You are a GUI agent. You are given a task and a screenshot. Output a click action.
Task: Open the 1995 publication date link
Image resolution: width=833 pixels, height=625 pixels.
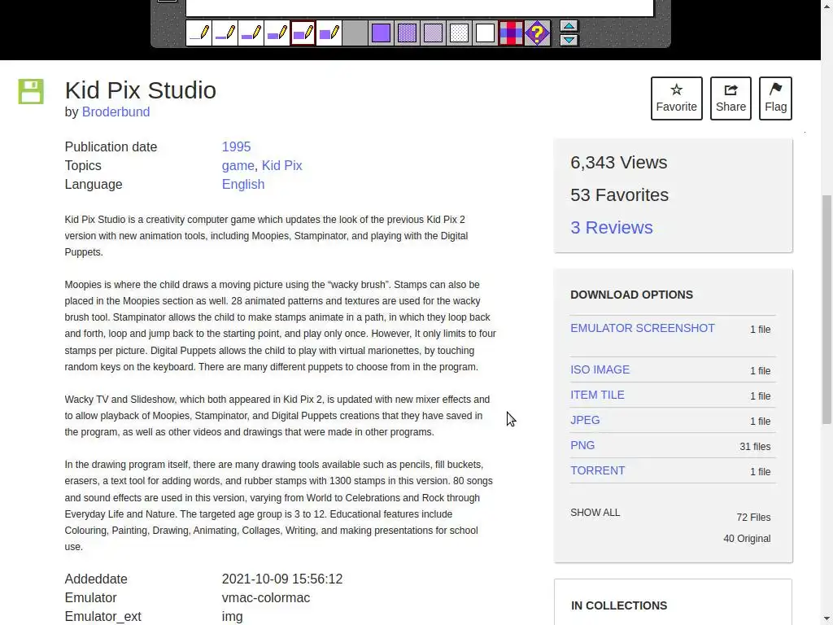pyautogui.click(x=237, y=146)
